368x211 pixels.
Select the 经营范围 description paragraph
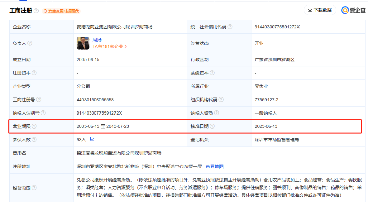point(219,187)
